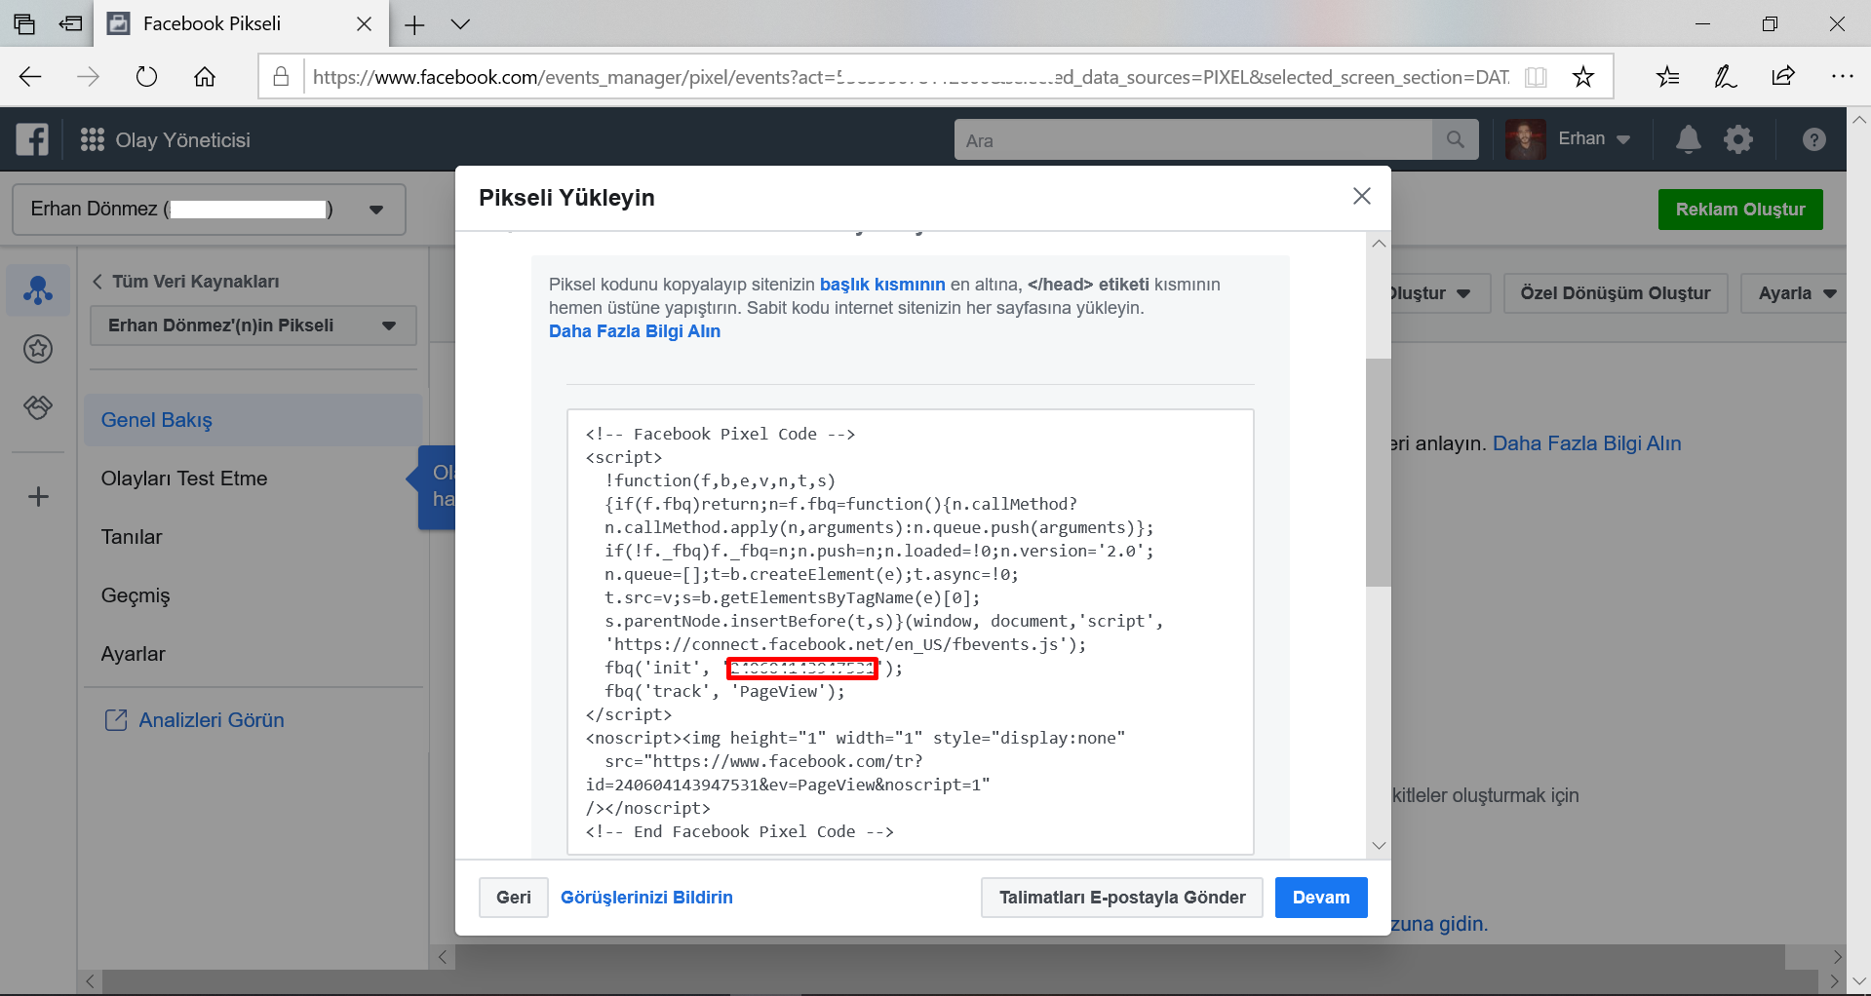Click the set tabs aside icon

pyautogui.click(x=71, y=23)
